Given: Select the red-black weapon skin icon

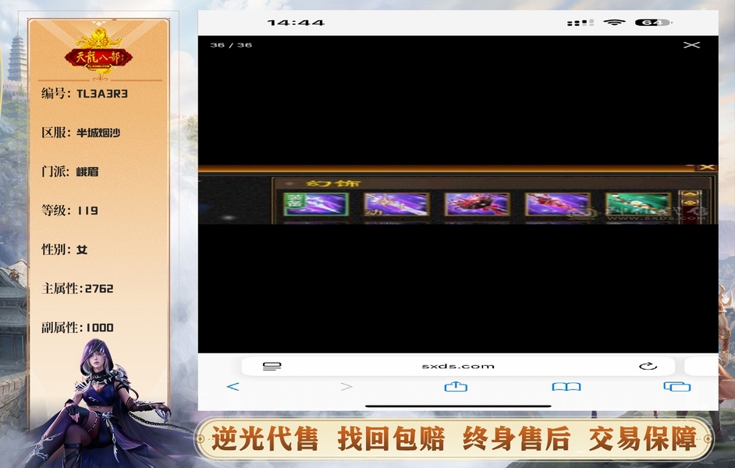Looking at the screenshot, I should click(477, 204).
